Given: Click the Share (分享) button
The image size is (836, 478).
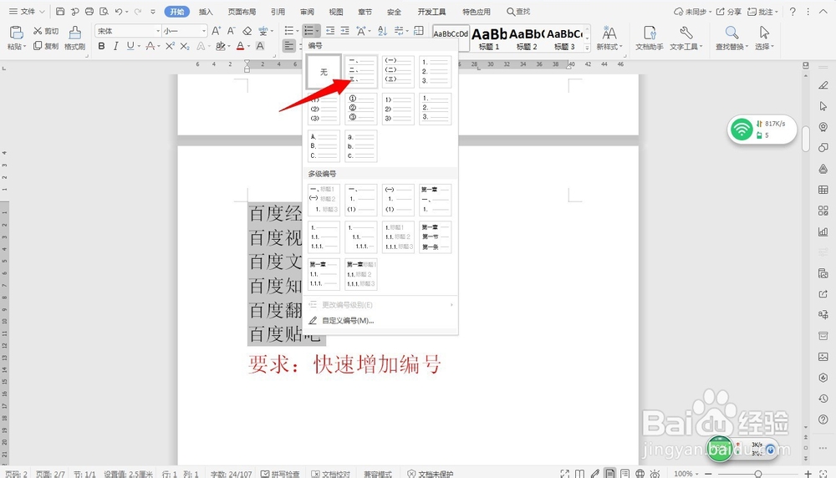Looking at the screenshot, I should (x=729, y=11).
